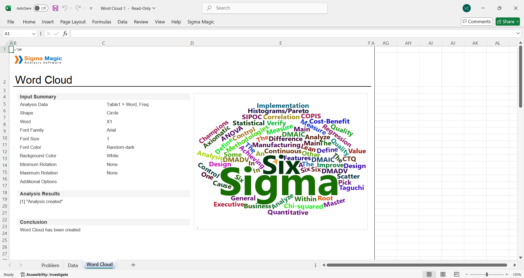Click the Excel application icon

pyautogui.click(x=8, y=8)
